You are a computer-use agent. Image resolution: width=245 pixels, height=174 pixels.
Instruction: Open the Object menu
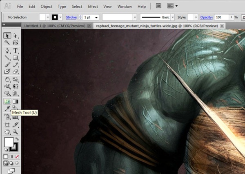(x=47, y=7)
